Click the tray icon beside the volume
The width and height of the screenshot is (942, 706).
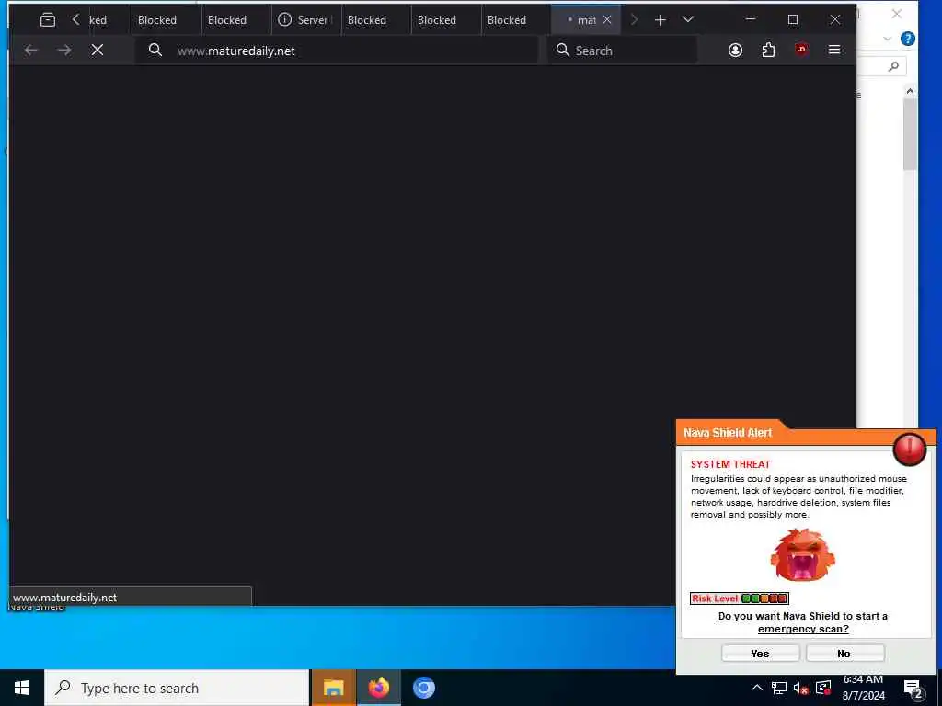click(823, 688)
